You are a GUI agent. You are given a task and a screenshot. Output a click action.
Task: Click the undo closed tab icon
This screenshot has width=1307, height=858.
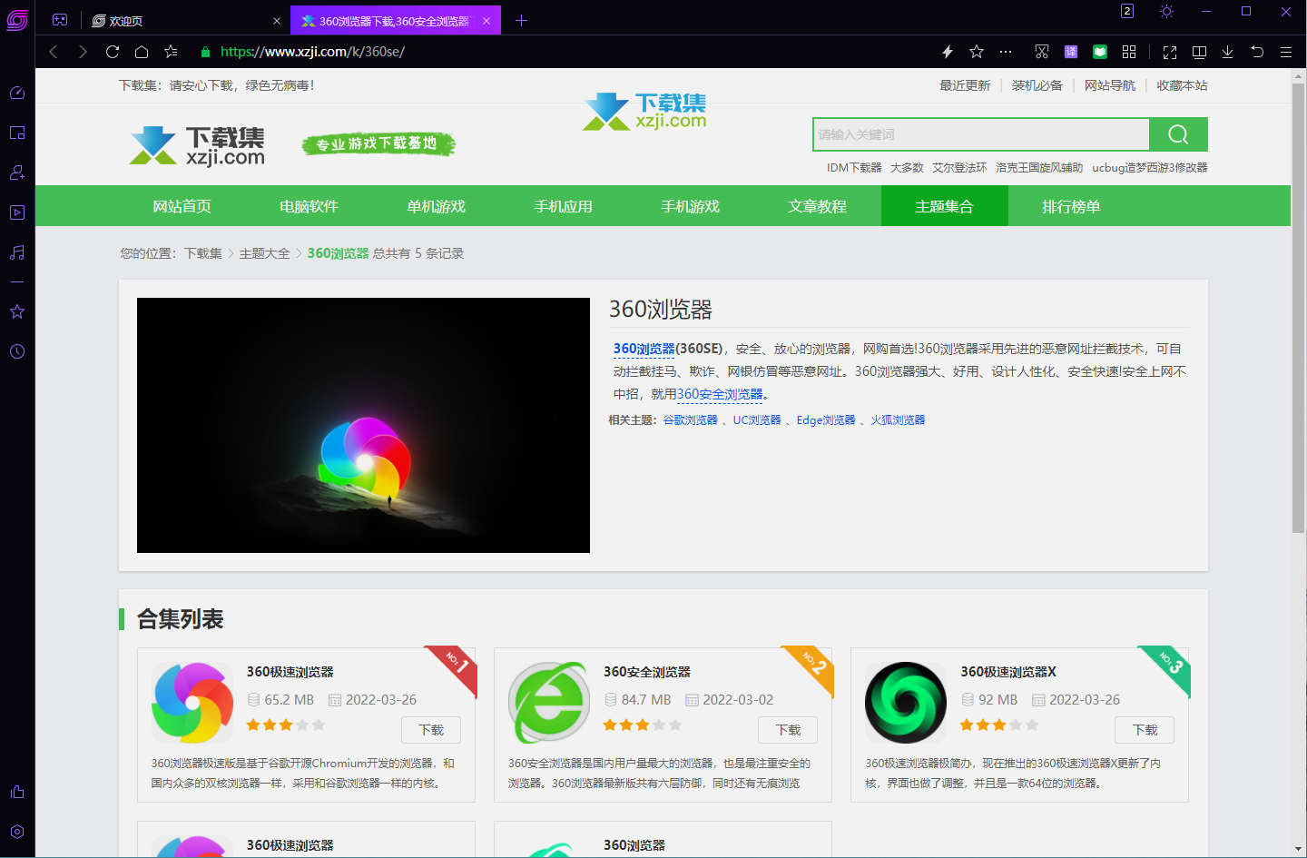point(1257,52)
